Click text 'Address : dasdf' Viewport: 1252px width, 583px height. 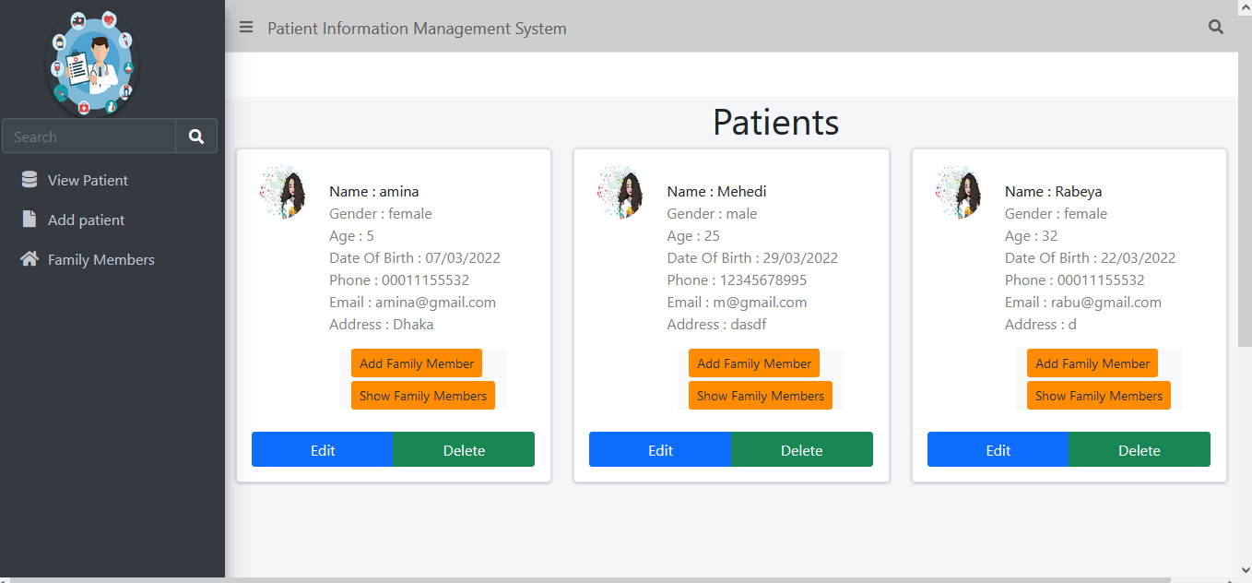coord(716,325)
